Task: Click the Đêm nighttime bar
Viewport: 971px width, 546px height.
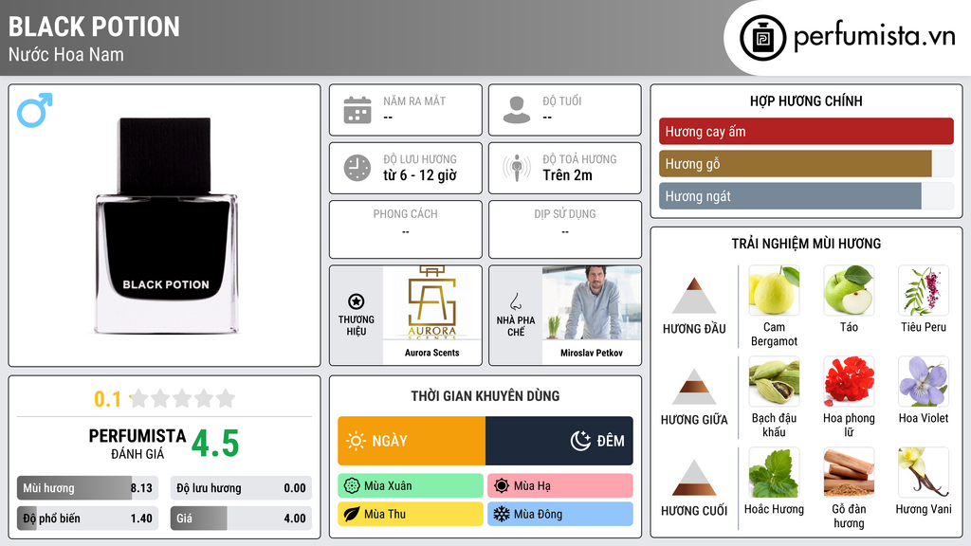Action: pos(559,441)
